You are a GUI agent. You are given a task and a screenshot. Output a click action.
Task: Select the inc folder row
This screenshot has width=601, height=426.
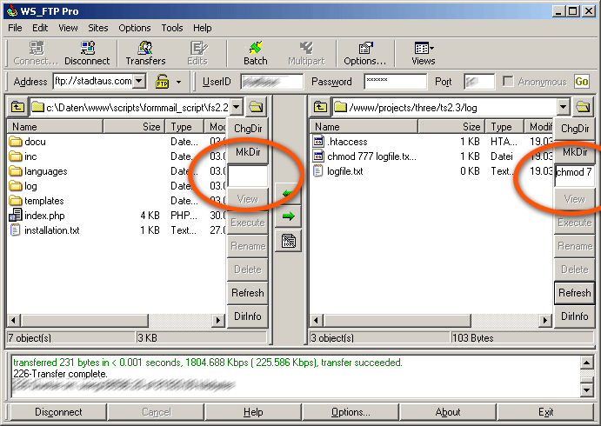pyautogui.click(x=117, y=156)
